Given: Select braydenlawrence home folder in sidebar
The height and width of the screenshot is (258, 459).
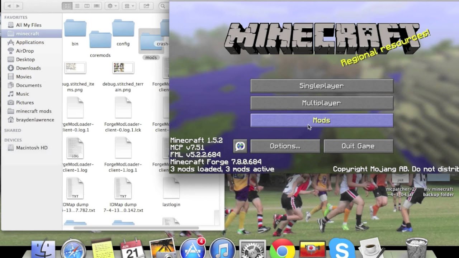Looking at the screenshot, I should click(35, 120).
